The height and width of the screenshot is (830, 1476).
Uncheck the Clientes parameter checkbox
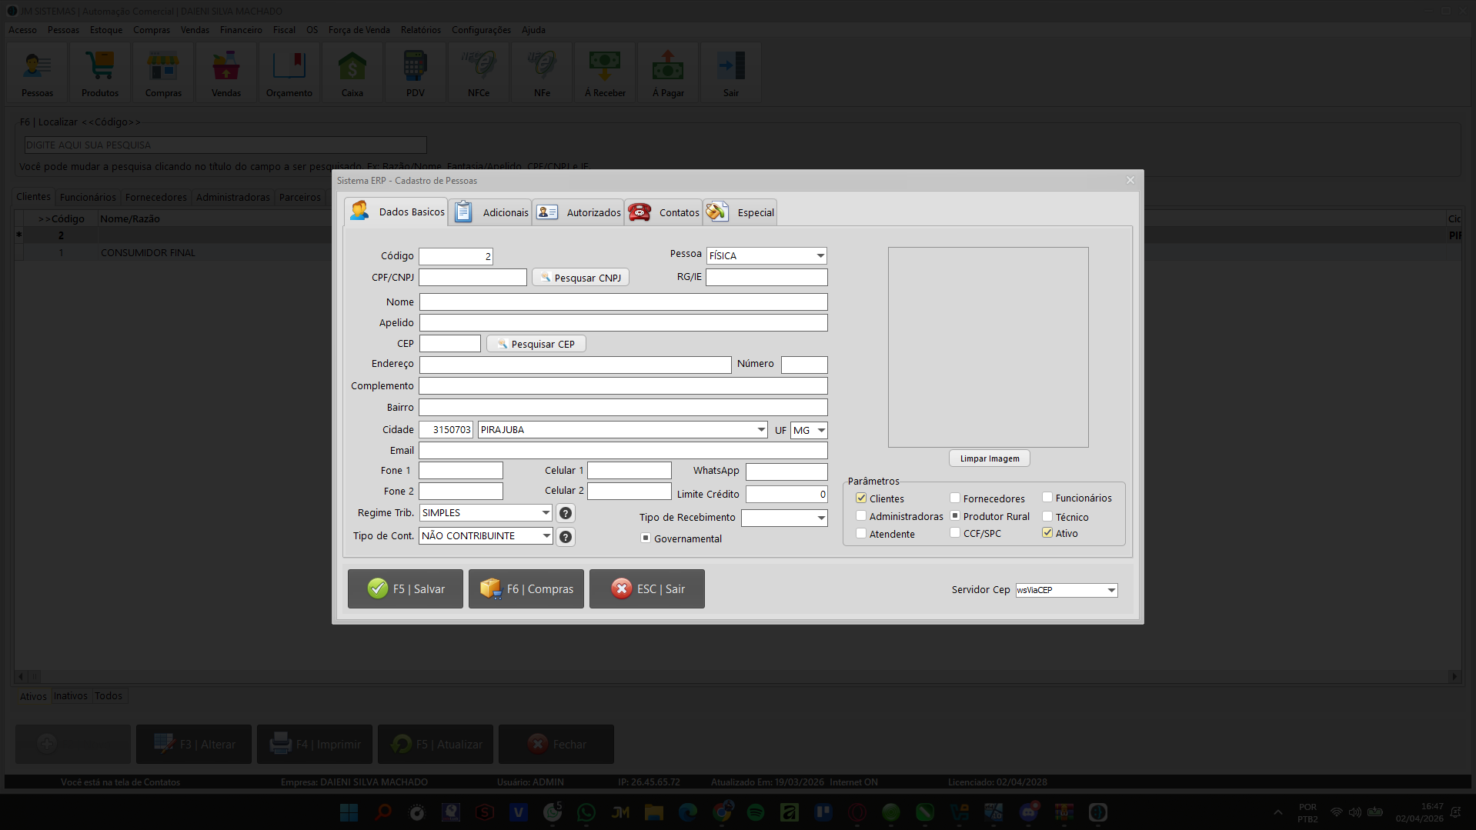coord(861,498)
